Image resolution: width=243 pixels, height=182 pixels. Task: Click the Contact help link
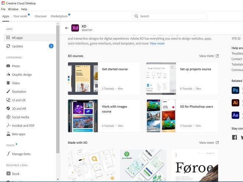click(x=237, y=59)
